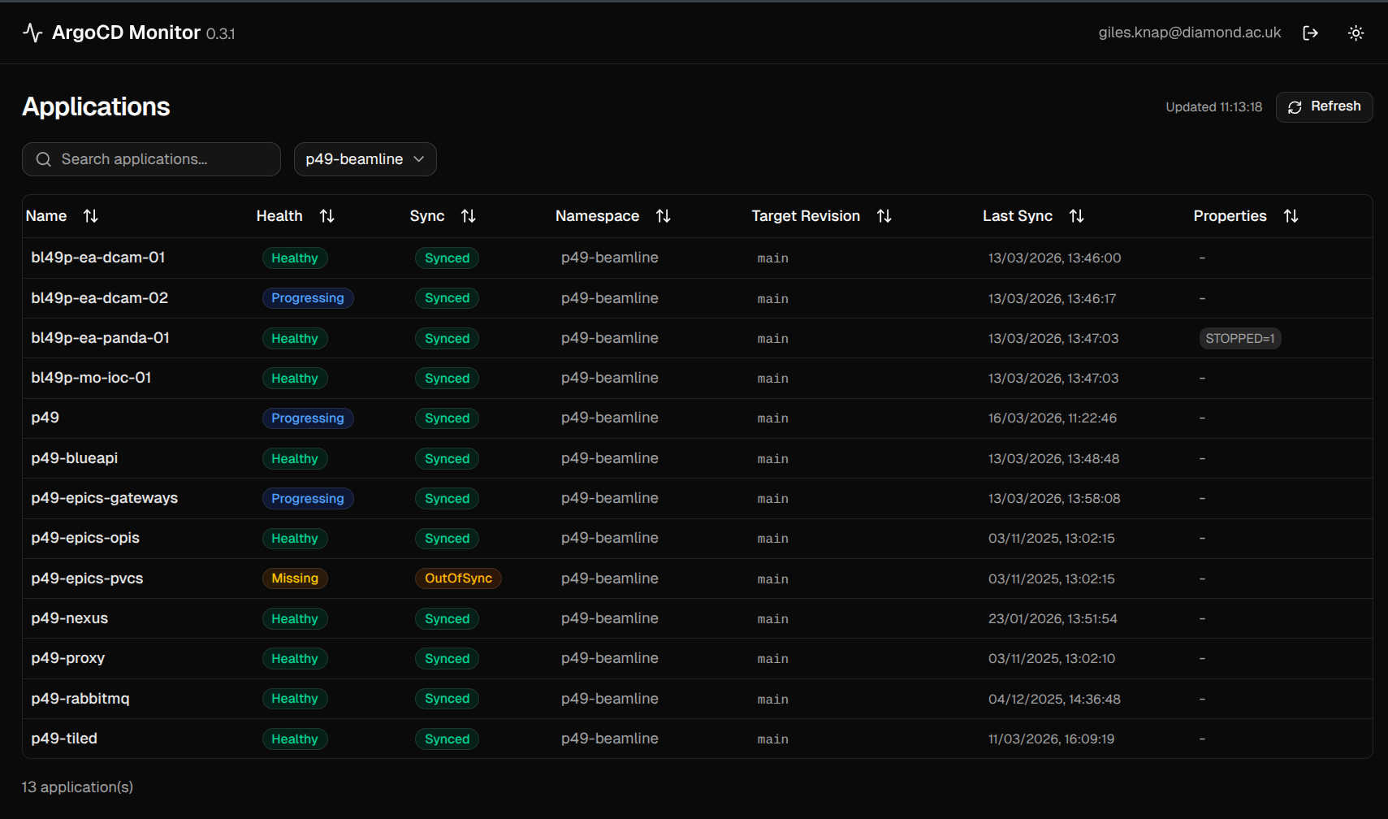Toggle sorting on the Last Sync column
The width and height of the screenshot is (1388, 819).
coord(1076,215)
